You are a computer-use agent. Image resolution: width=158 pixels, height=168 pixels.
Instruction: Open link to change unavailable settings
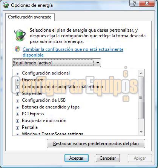[x=73, y=52]
